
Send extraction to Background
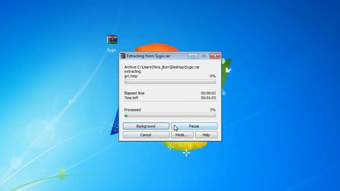point(146,126)
